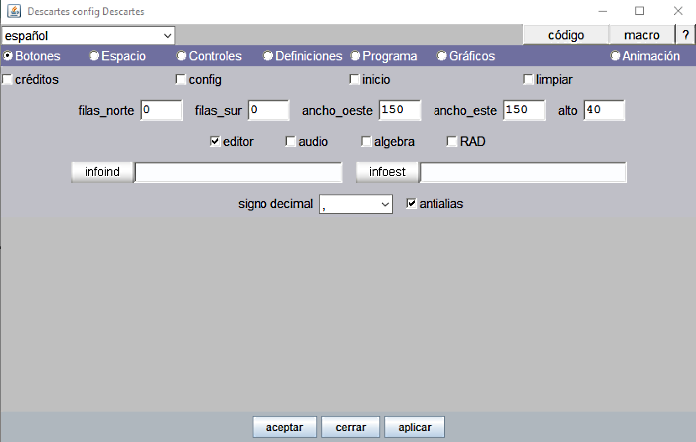
Task: Open the español language dropdown
Action: [x=87, y=36]
